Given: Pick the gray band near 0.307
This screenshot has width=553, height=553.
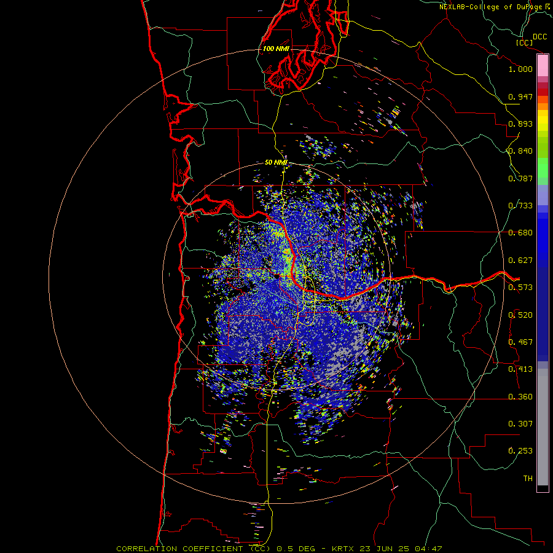Looking at the screenshot, I should [543, 430].
